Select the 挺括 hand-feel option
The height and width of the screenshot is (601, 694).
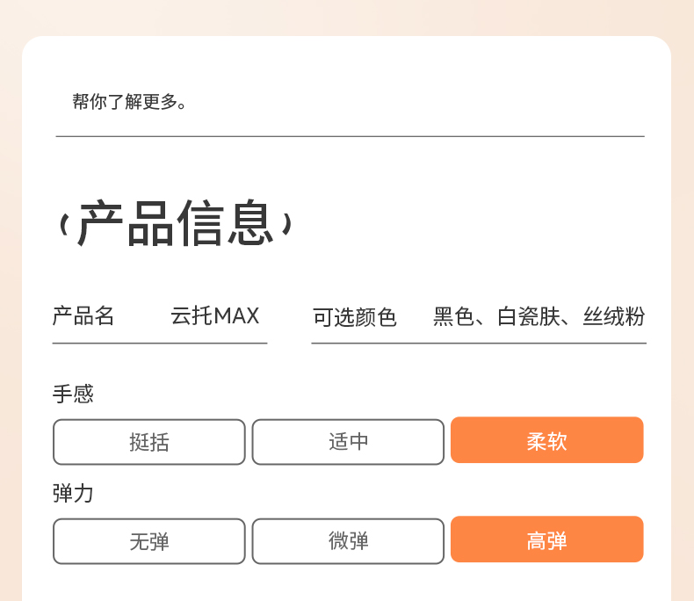tap(148, 442)
